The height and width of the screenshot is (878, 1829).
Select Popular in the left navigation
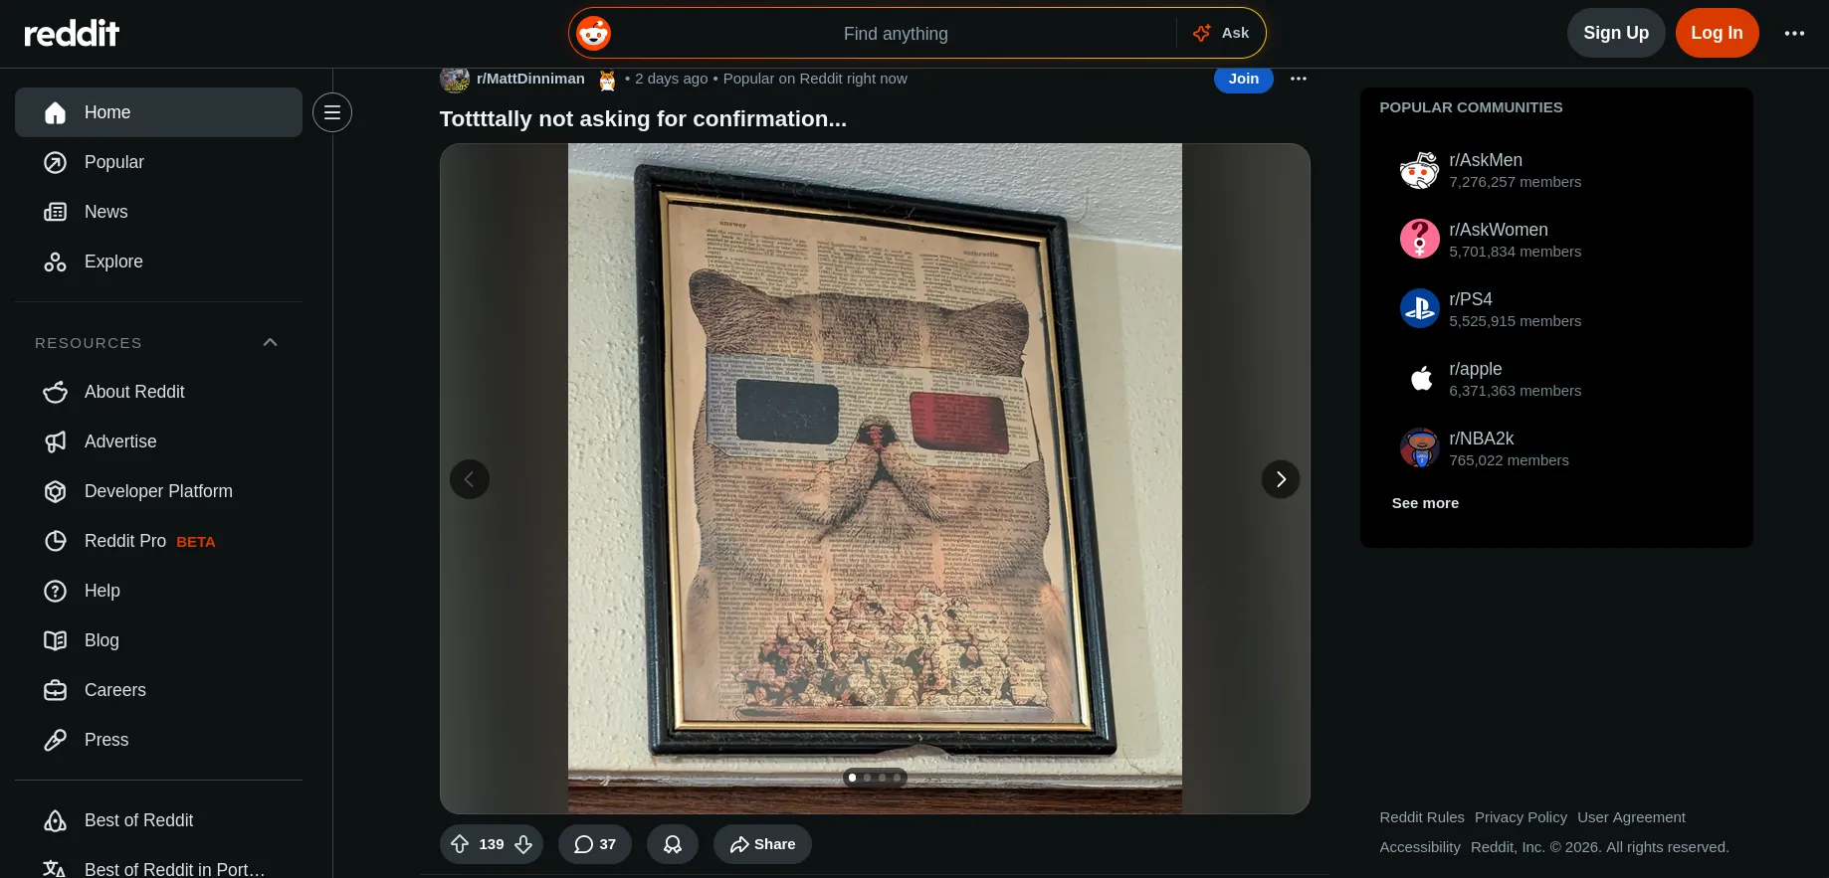tap(158, 162)
